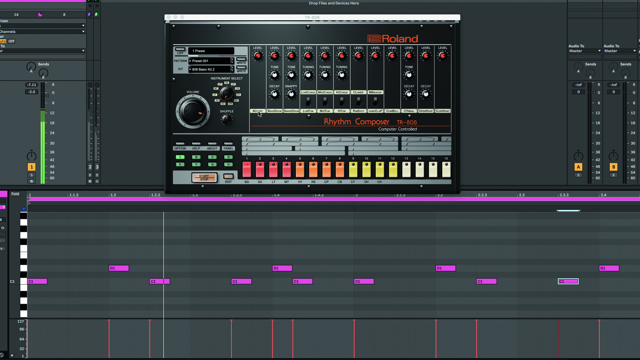Click the PATTERN stepper arrows

(x=232, y=61)
